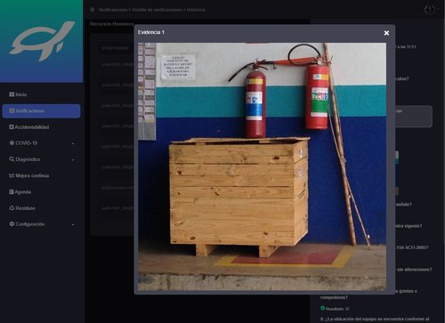Click the Evidencia 1 dialog title
The height and width of the screenshot is (323, 445).
tap(151, 32)
